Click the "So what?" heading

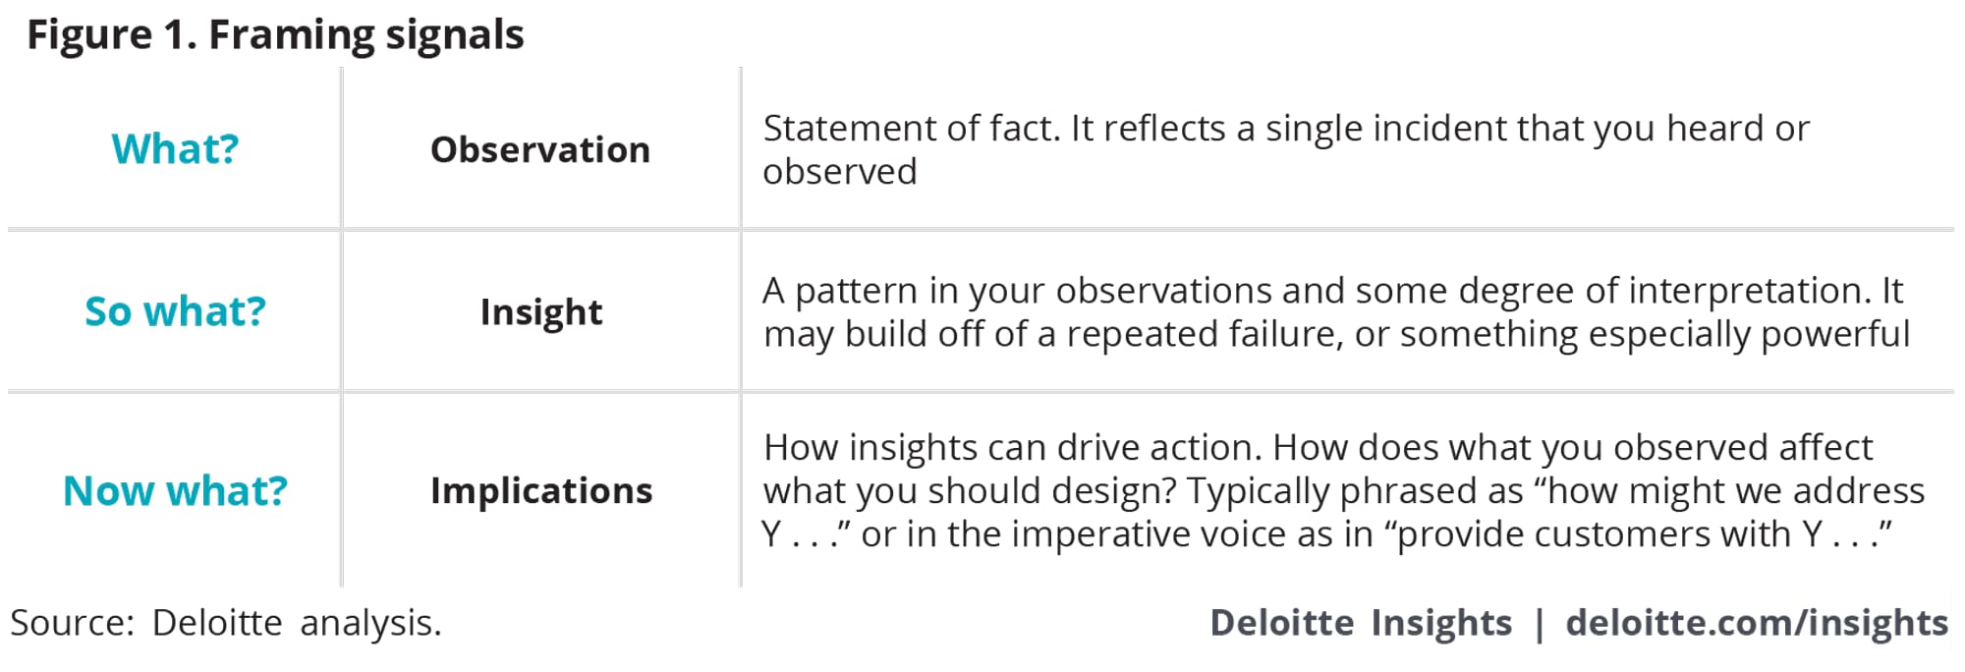pos(175,311)
